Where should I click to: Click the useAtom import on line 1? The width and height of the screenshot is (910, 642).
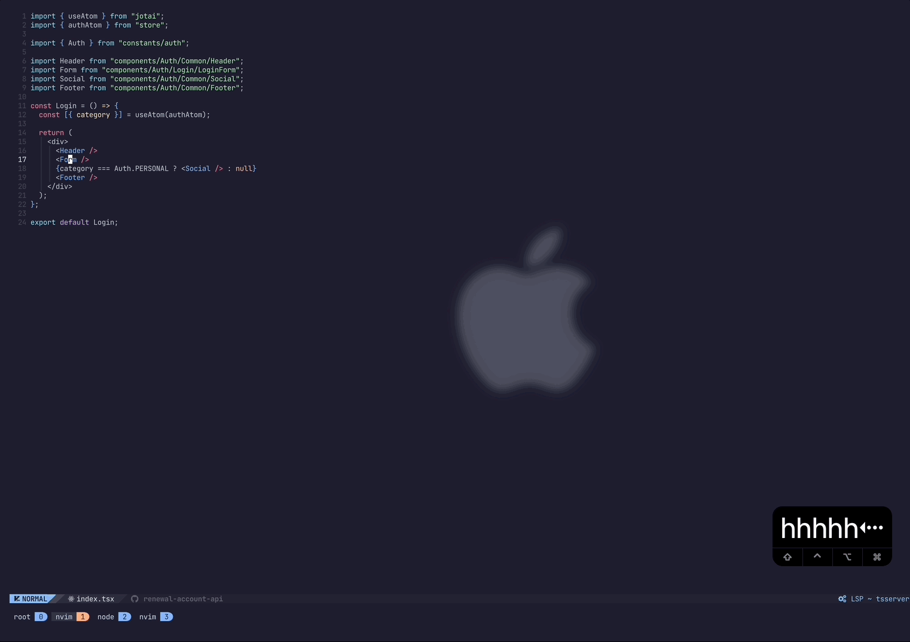coord(83,16)
